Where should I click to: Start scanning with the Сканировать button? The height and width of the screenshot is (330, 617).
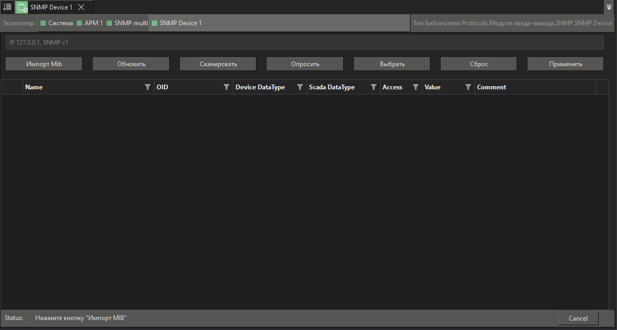[x=218, y=64]
